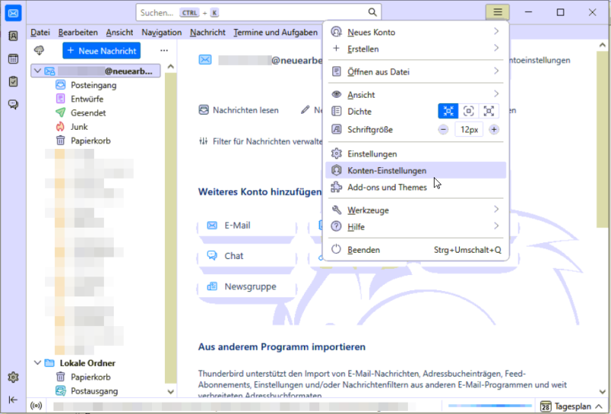611x414 pixels.
Task: Select Entwürfe folder
Action: coord(87,99)
